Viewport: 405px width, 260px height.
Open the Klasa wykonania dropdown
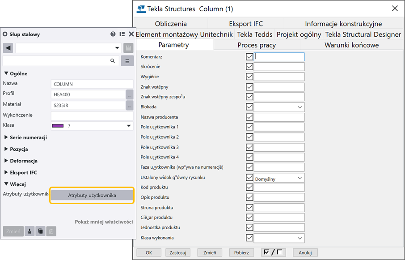tap(299, 238)
